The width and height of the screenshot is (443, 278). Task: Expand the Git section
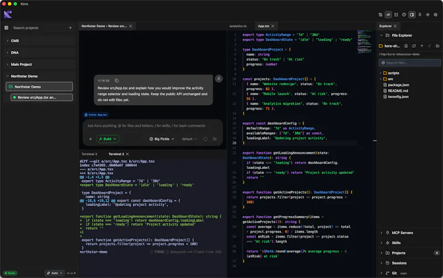point(410,273)
